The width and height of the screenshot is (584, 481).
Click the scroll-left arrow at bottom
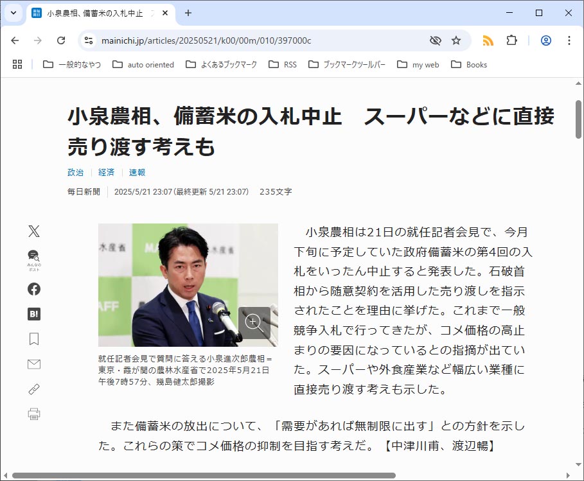pyautogui.click(x=5, y=475)
